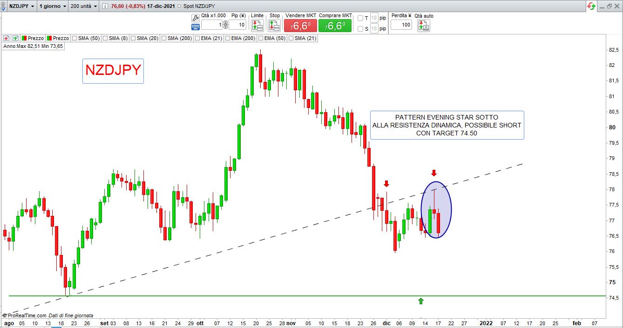The width and height of the screenshot is (623, 328).
Task: Open the NZDJPY instrument dropdown
Action: coord(21,6)
